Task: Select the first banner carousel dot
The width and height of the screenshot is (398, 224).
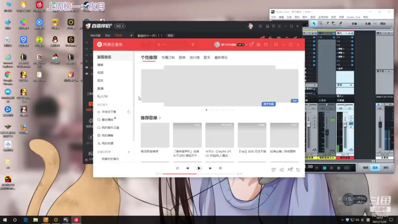Action: click(x=206, y=110)
